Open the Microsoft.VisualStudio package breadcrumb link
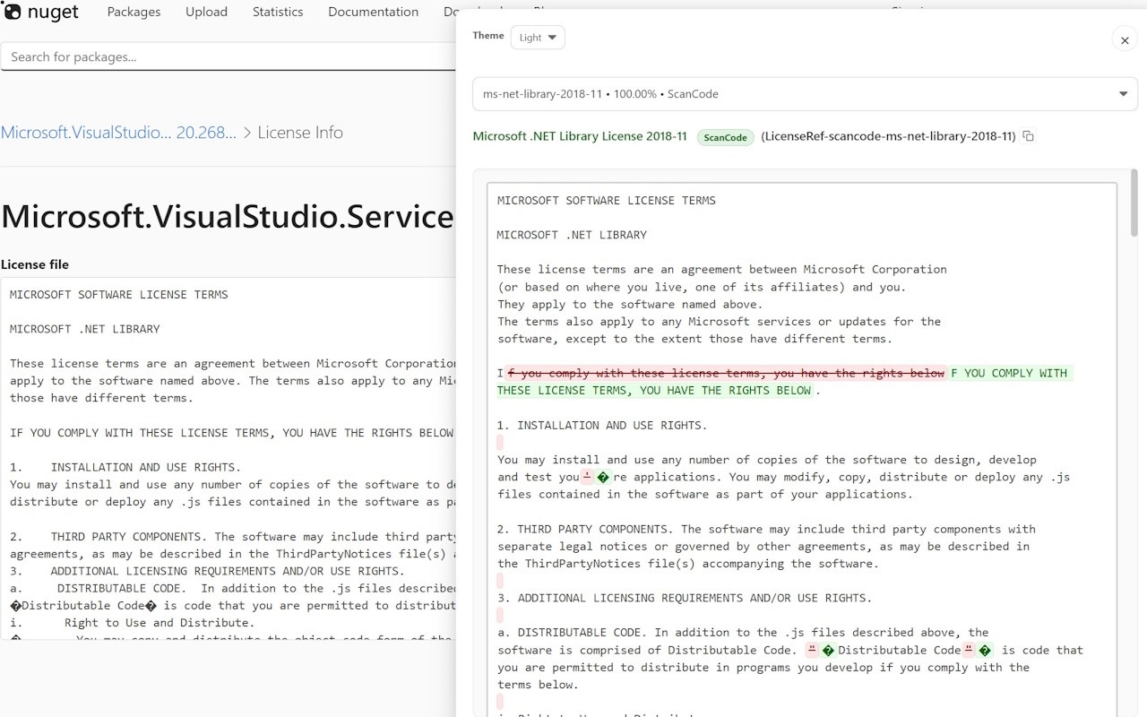1147x717 pixels. 86,133
